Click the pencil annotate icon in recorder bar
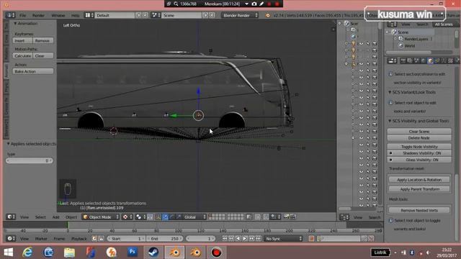This screenshot has height=259, width=461. (261, 4)
